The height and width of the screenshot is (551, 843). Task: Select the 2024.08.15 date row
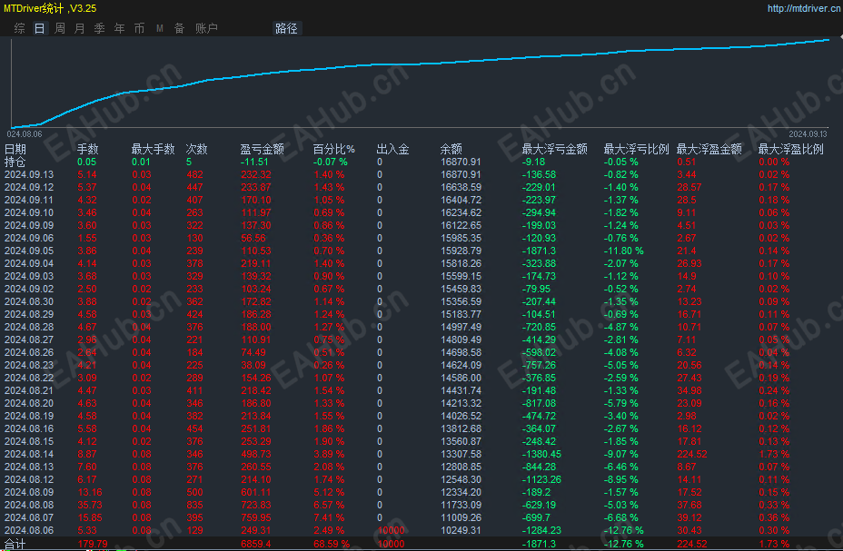point(421,441)
